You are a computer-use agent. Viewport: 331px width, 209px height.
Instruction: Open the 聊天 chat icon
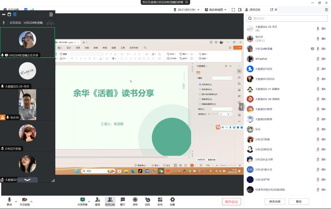click(123, 200)
